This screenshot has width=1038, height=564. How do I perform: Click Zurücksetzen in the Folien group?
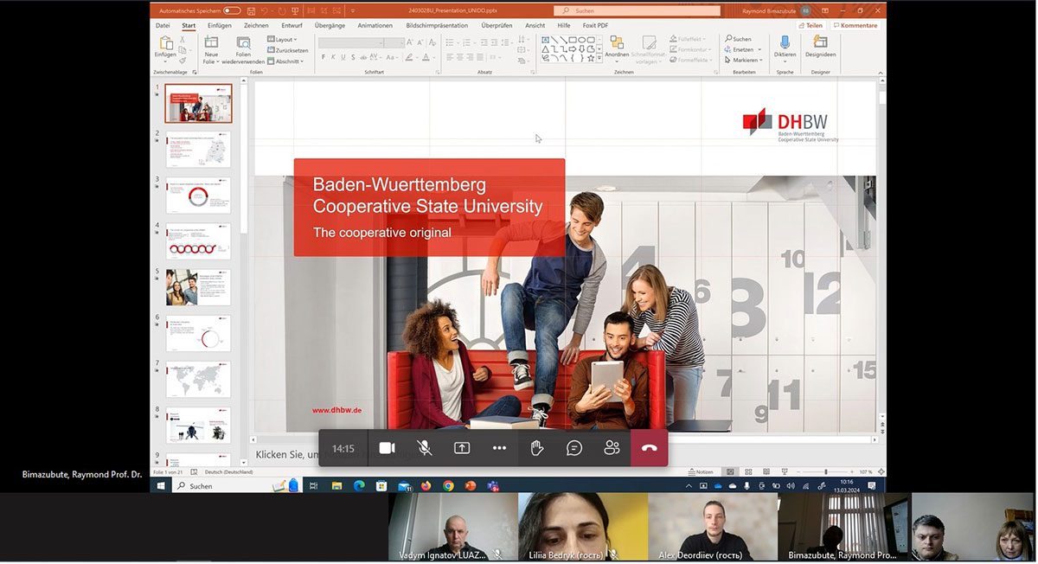(287, 50)
